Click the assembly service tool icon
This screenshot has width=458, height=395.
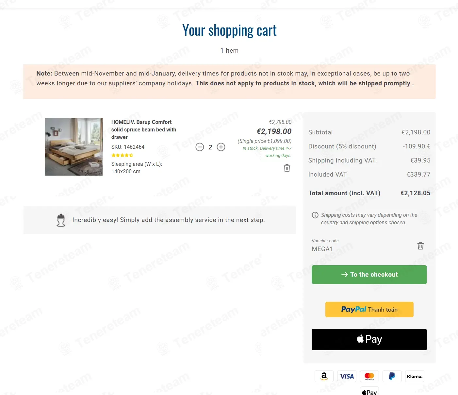tap(61, 220)
